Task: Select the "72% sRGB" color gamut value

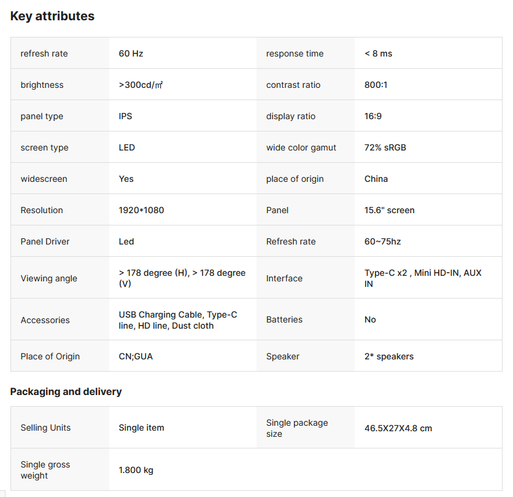Action: click(385, 147)
